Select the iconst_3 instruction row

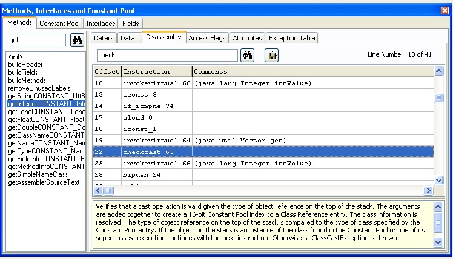pyautogui.click(x=263, y=95)
